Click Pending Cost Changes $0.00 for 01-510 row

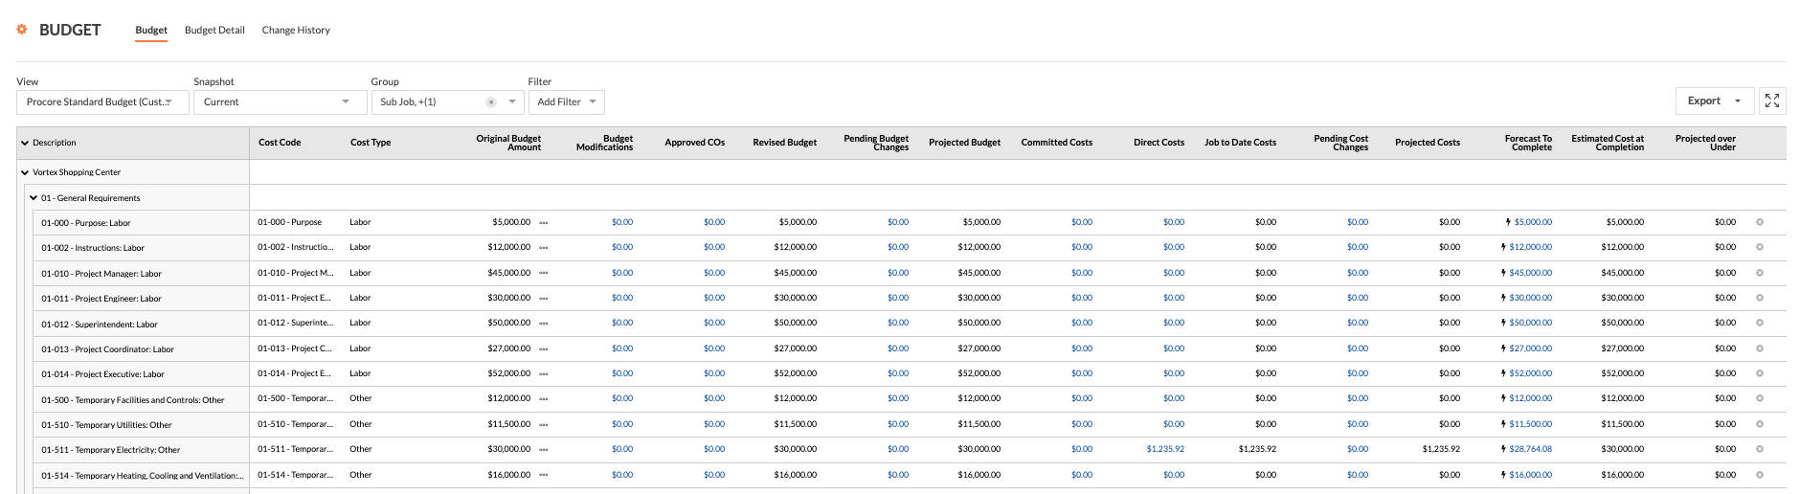(1358, 424)
